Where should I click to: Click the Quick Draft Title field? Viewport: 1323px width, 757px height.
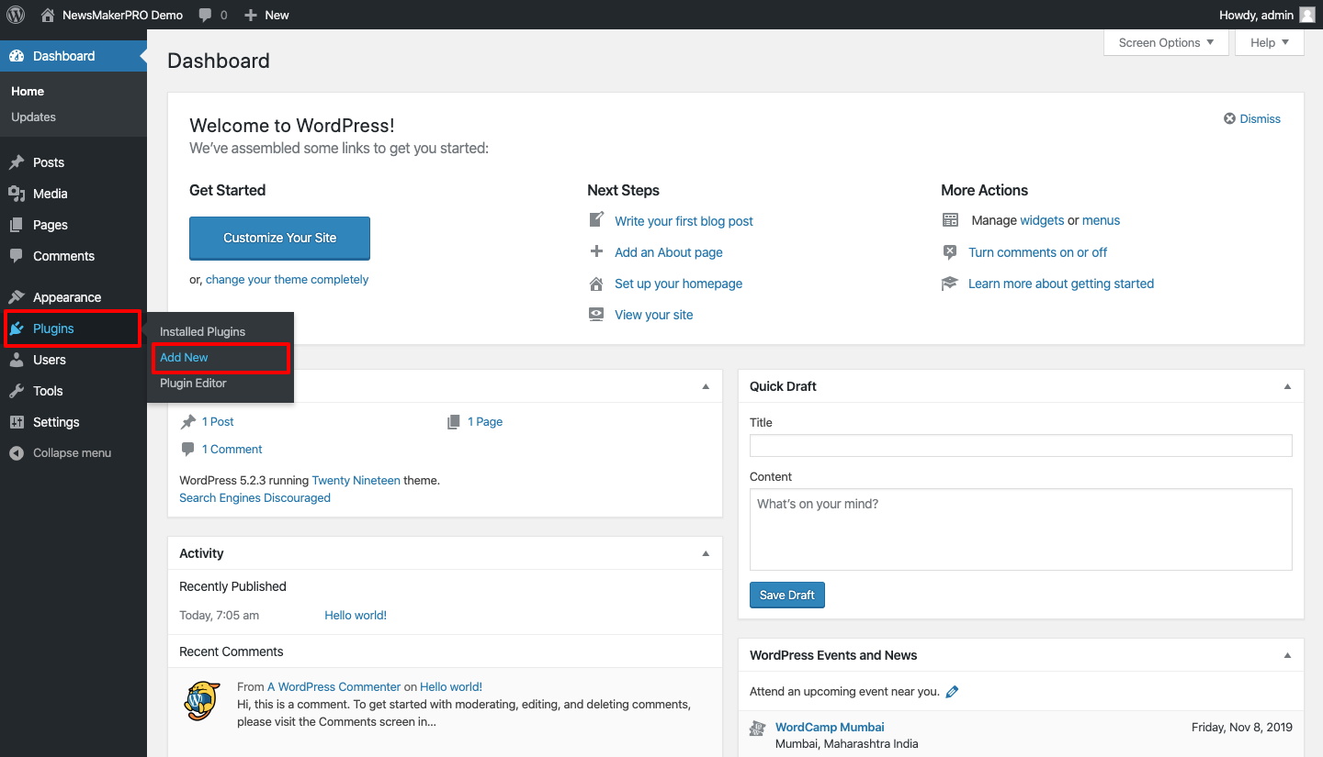tap(1021, 446)
